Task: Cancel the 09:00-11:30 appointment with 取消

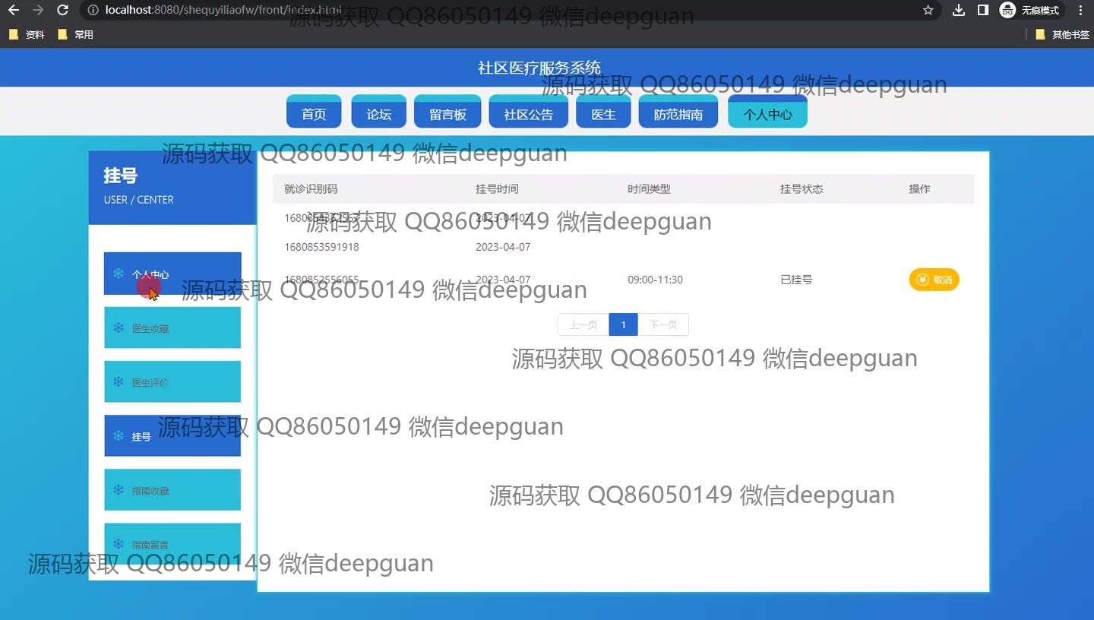Action: pyautogui.click(x=934, y=280)
